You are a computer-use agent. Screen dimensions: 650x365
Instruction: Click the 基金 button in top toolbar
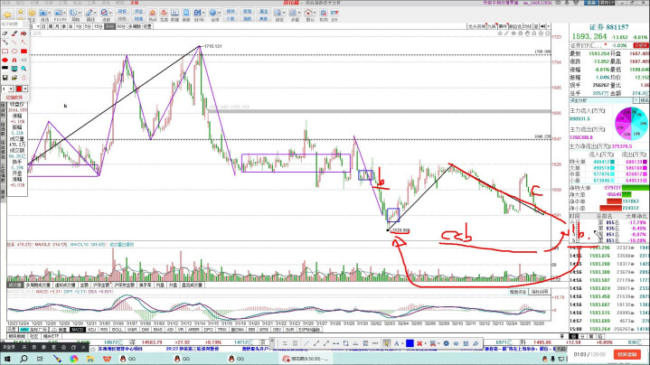pyautogui.click(x=264, y=12)
